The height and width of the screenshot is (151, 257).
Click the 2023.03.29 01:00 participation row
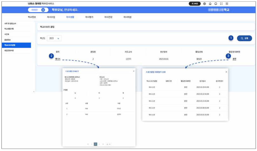coord(185,87)
